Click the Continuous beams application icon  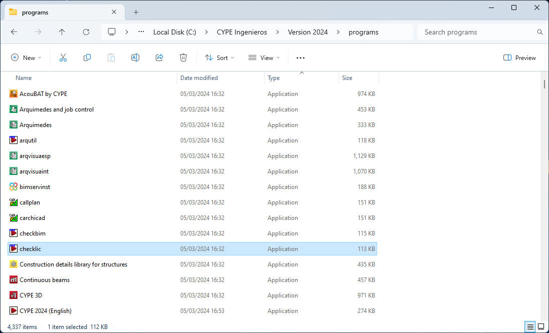coord(14,279)
